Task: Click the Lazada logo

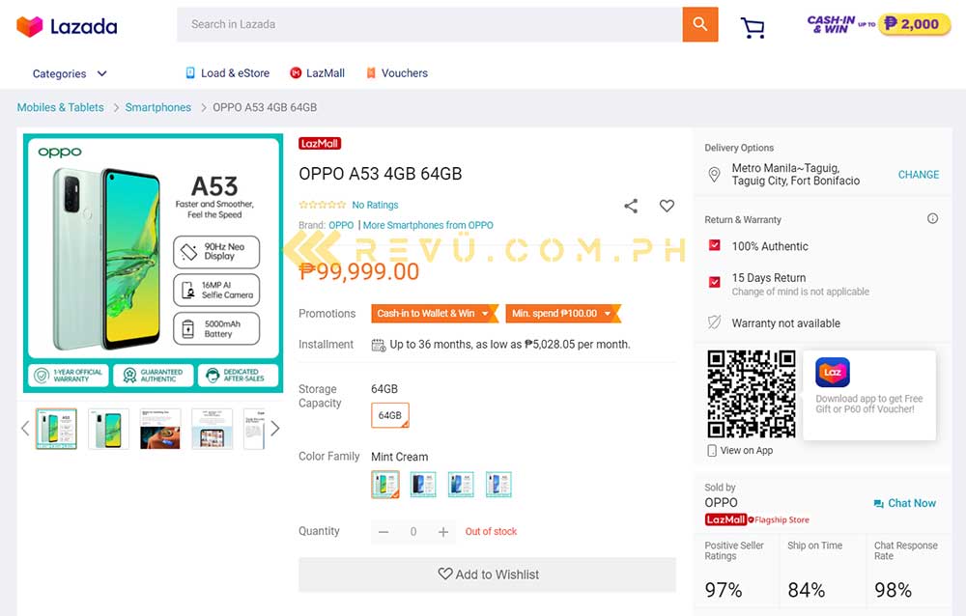Action: click(x=67, y=26)
